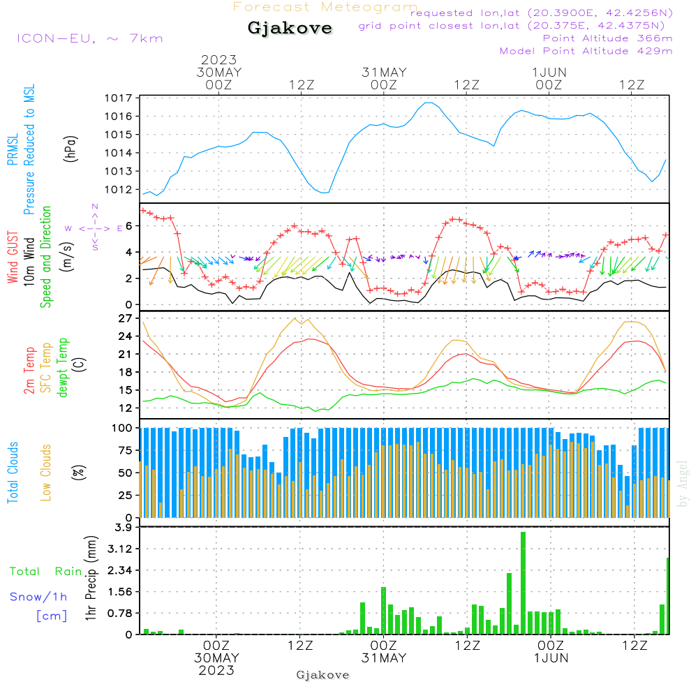Click the precipitation axis value 2.34

click(x=120, y=570)
